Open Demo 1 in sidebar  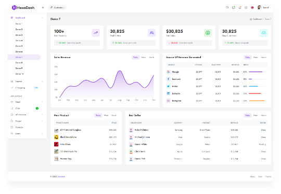tap(19, 24)
